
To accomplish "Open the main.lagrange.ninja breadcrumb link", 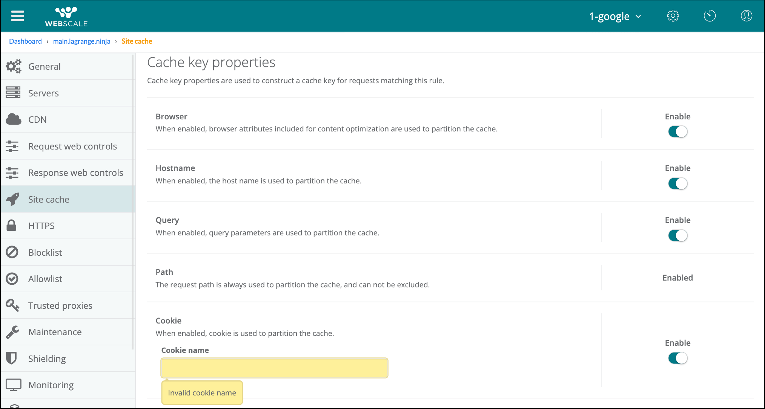I will click(81, 41).
